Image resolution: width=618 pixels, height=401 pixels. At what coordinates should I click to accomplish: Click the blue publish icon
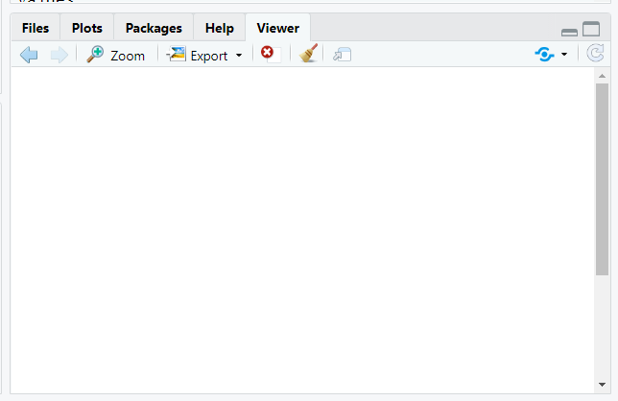[545, 55]
